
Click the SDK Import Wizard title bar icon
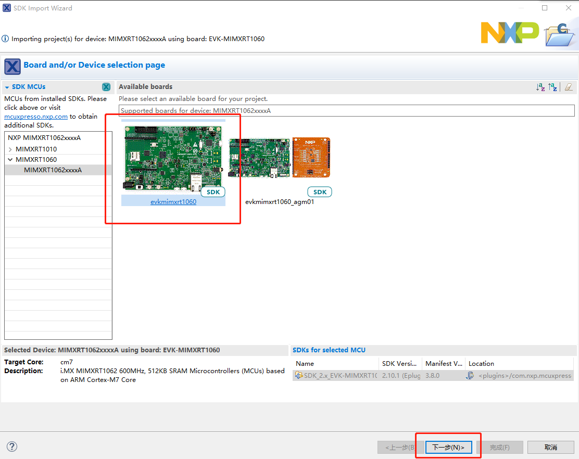pyautogui.click(x=7, y=8)
